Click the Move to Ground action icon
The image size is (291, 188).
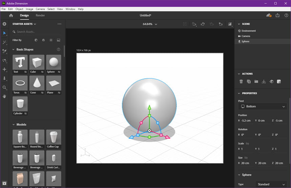coord(264,81)
